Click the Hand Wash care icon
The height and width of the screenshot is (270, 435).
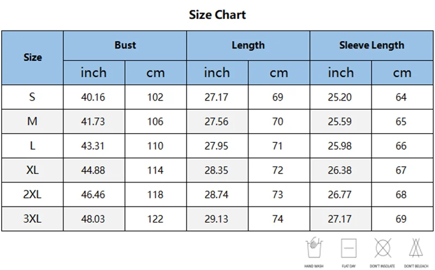coord(314,248)
